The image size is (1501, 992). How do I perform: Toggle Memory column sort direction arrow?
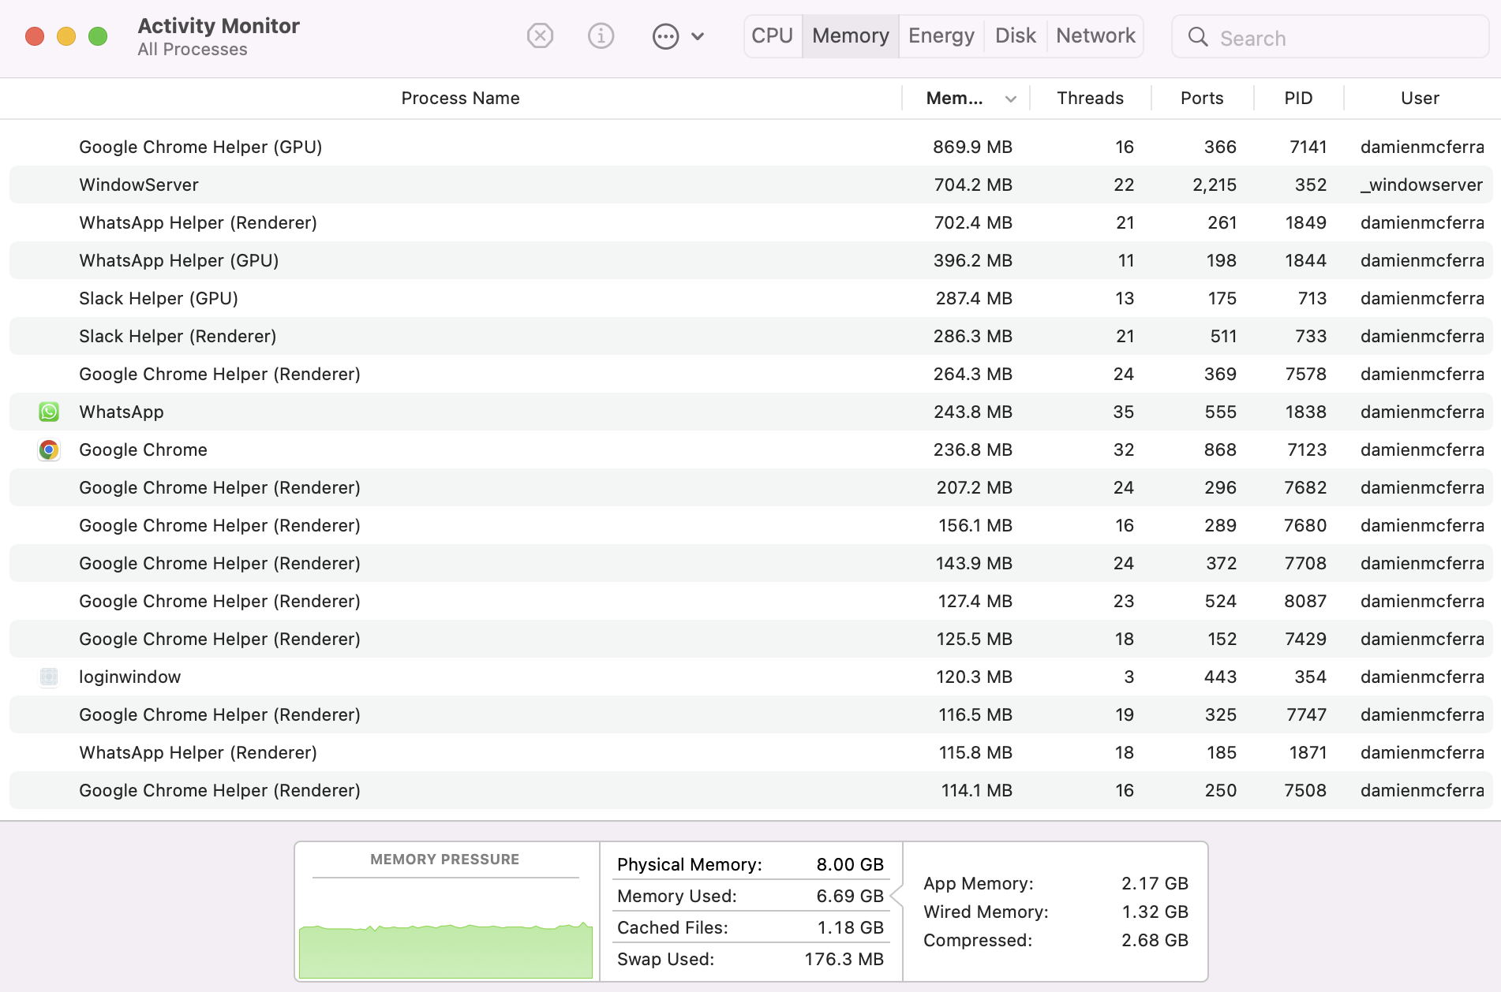(x=1011, y=99)
